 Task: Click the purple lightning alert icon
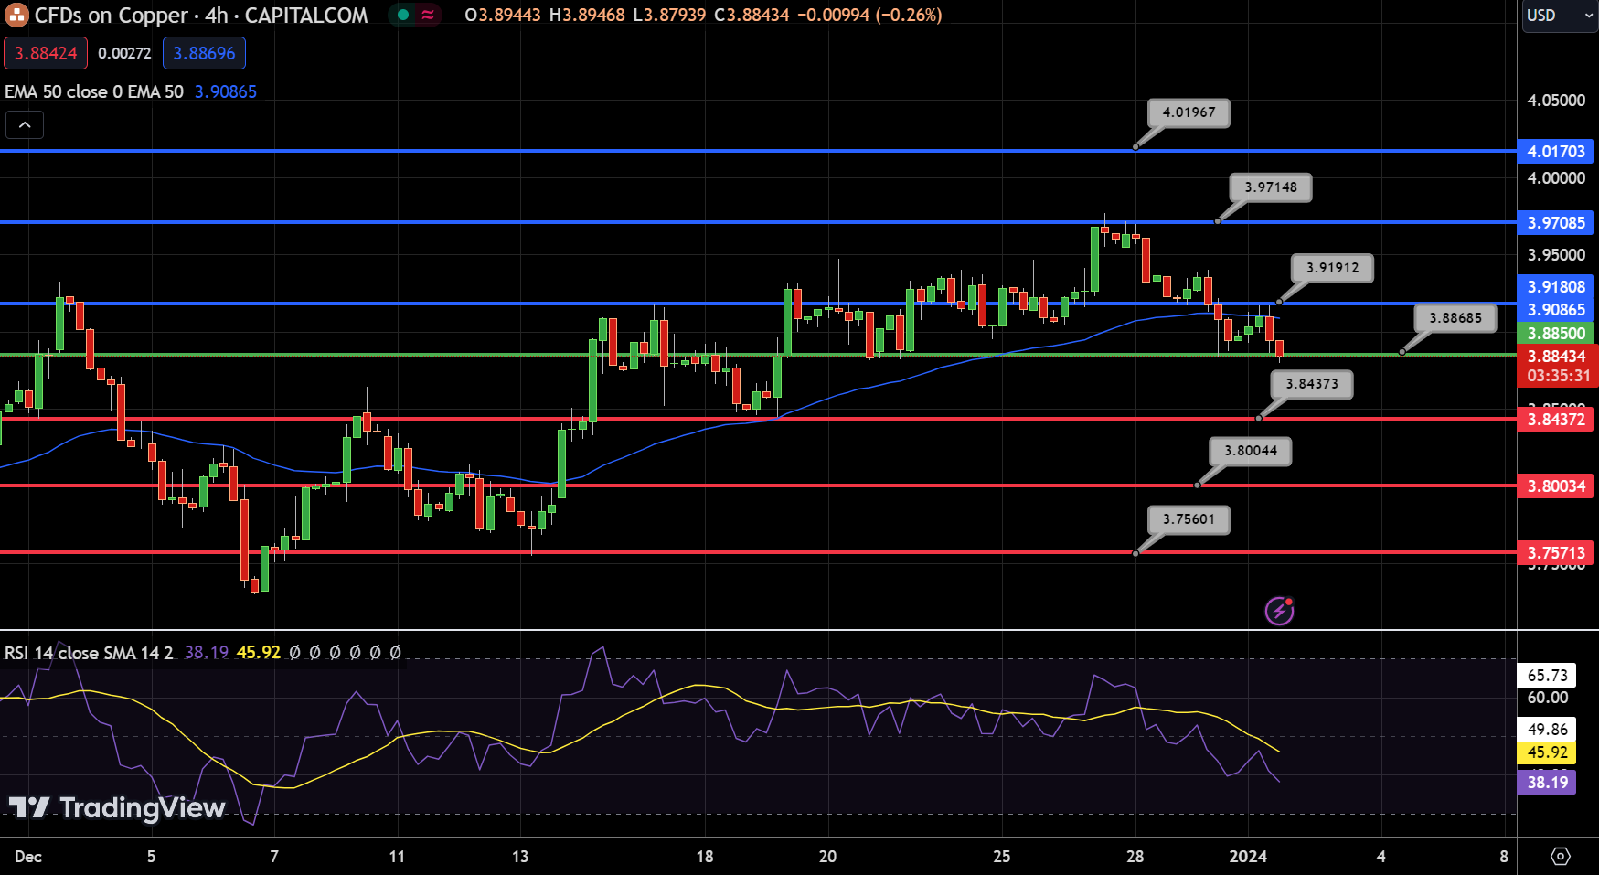click(x=1279, y=611)
